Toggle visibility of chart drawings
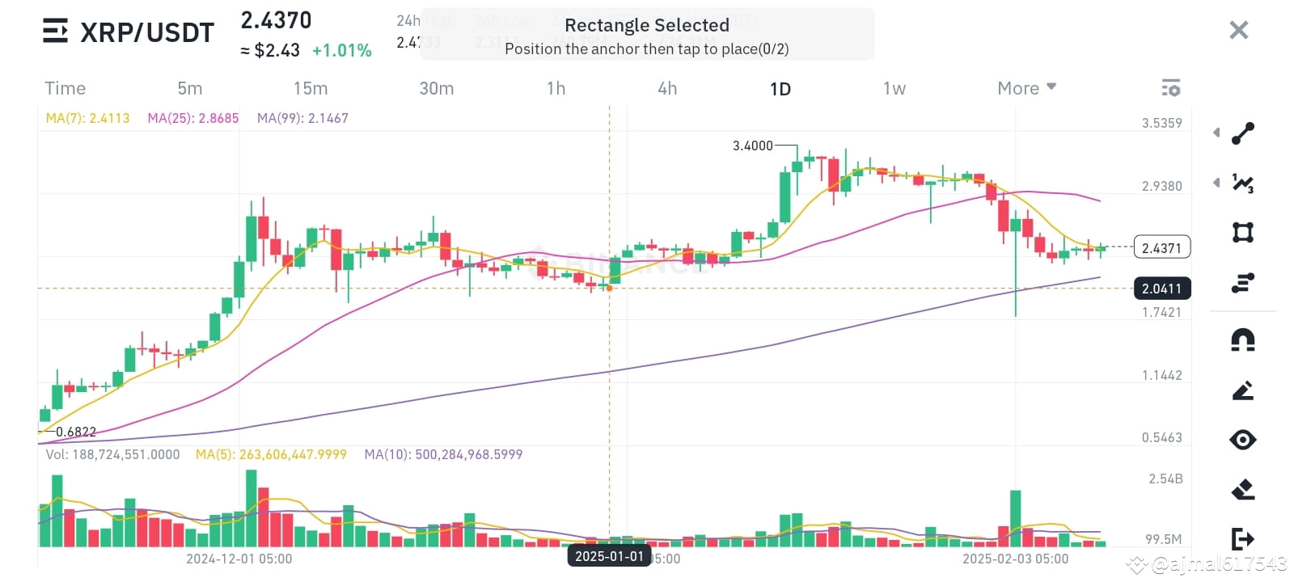Viewport: 1294px width, 582px height. pos(1244,440)
